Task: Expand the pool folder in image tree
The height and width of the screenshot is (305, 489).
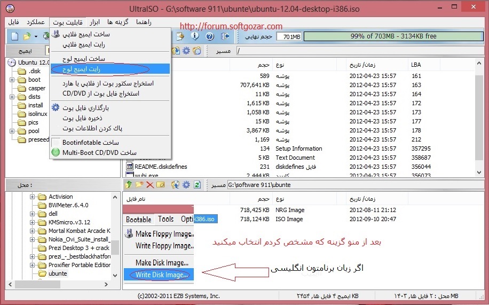Action: click(12, 131)
